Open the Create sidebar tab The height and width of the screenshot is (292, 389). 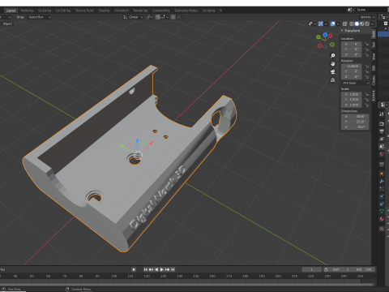click(374, 80)
